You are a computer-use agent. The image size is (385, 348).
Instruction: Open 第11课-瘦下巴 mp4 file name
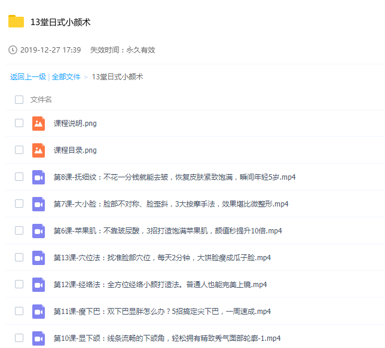pyautogui.click(x=162, y=312)
